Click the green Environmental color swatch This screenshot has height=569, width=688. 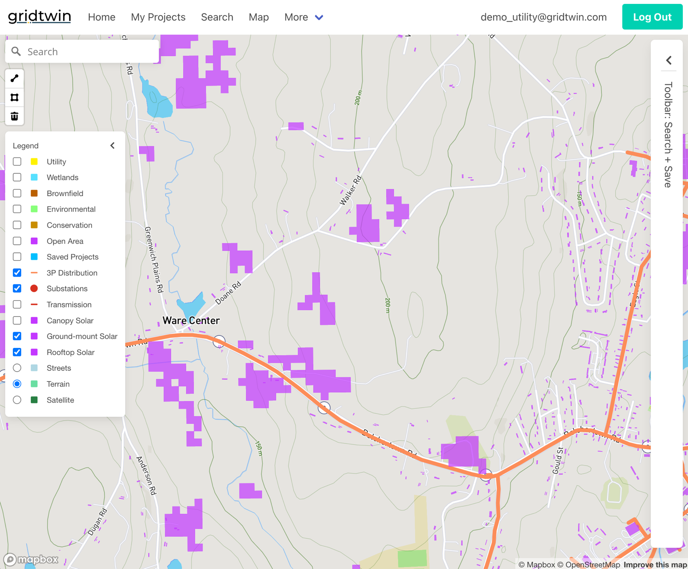click(x=34, y=209)
